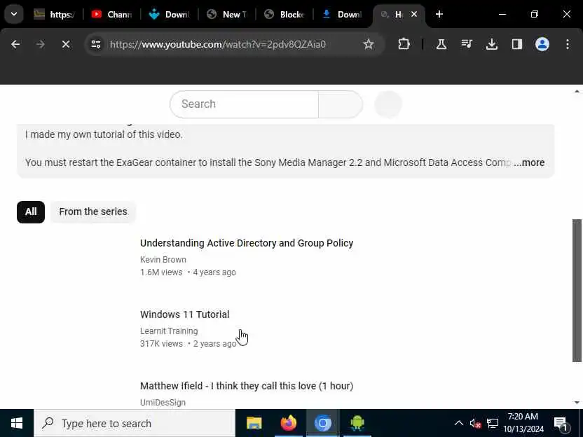Go back to the previous page
Image resolution: width=583 pixels, height=437 pixels.
[15, 45]
